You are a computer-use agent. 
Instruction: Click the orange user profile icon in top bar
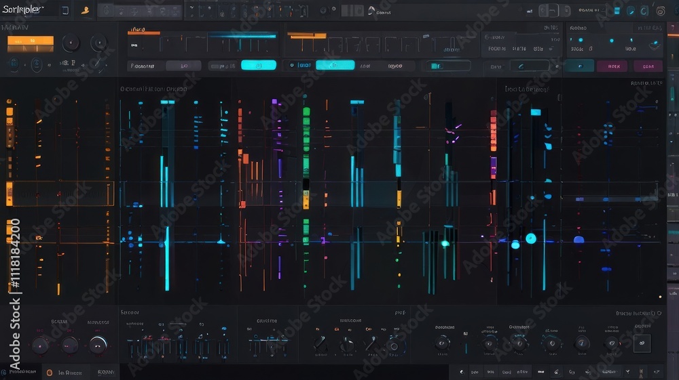pos(86,10)
